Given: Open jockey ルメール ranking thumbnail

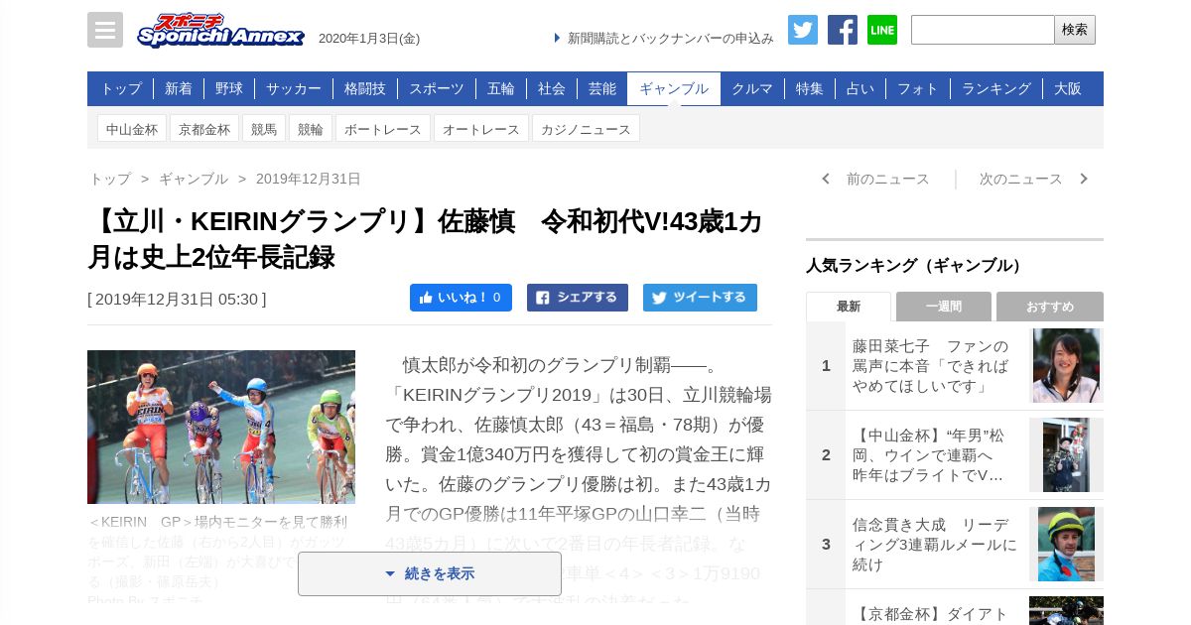Looking at the screenshot, I should tap(1066, 544).
